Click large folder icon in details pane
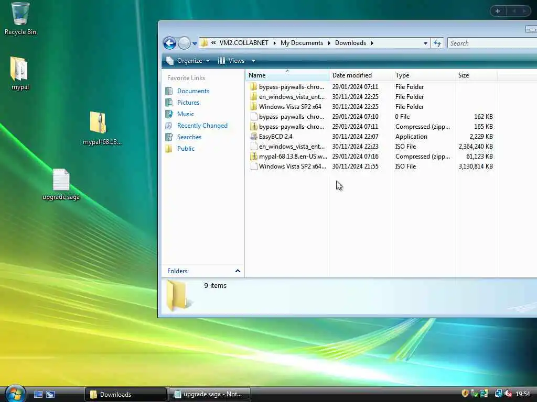The image size is (537, 402). click(x=179, y=296)
